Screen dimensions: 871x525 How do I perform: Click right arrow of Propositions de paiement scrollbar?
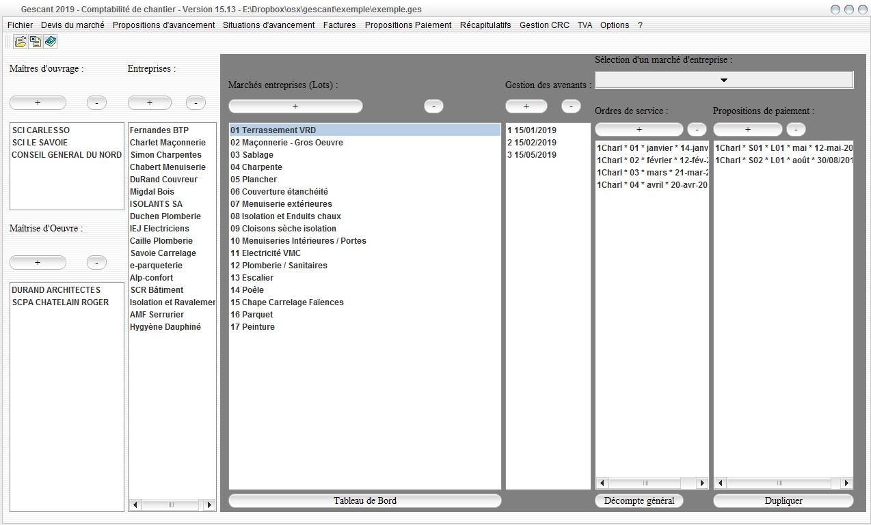click(x=846, y=483)
